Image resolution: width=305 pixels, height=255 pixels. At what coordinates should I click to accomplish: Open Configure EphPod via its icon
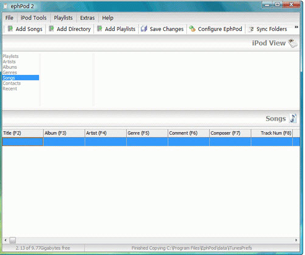(192, 29)
